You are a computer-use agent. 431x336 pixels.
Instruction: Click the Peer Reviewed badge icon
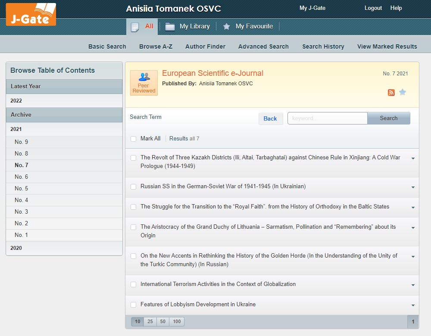[144, 83]
